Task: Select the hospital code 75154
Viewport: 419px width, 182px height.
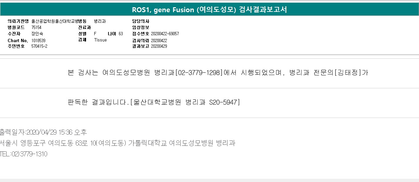Action: [x=36, y=27]
